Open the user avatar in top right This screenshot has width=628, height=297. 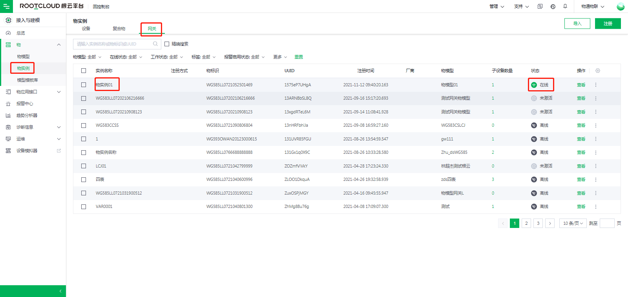pyautogui.click(x=621, y=6)
